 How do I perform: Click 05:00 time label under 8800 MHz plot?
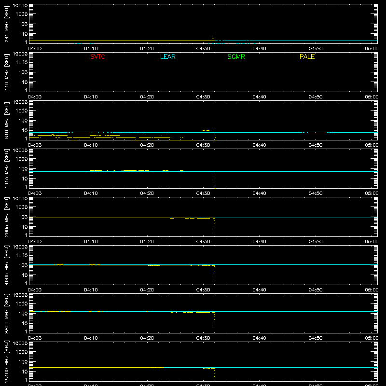(372, 338)
